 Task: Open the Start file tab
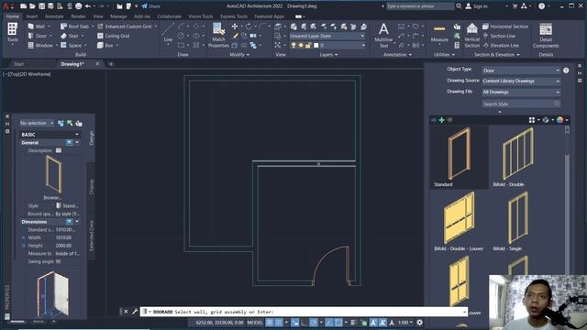click(x=18, y=64)
